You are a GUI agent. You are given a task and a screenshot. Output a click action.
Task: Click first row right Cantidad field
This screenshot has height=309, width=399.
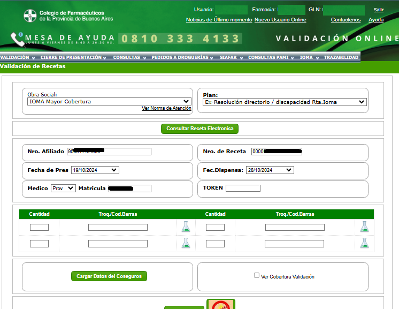(x=215, y=227)
